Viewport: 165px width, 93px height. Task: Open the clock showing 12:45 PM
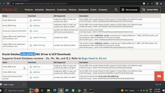pos(157,91)
